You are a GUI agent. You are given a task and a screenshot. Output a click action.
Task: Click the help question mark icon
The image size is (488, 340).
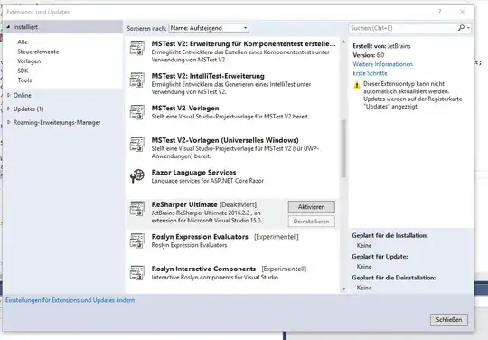[x=439, y=12]
